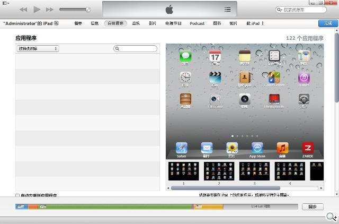Image resolution: width=339 pixels, height=224 pixels.
Task: Click the horizontal thumbnail scrollbar handle
Action: (226, 188)
